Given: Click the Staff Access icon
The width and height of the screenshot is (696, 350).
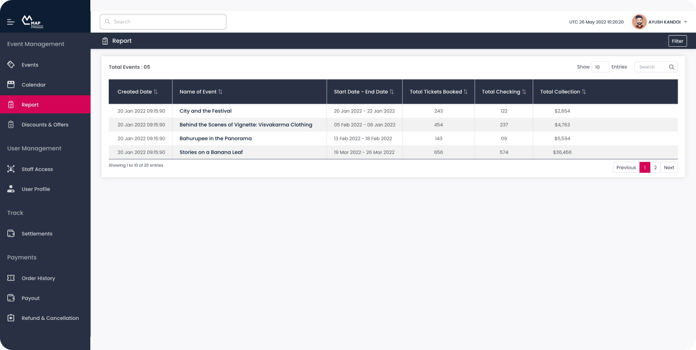Looking at the screenshot, I should [x=11, y=169].
